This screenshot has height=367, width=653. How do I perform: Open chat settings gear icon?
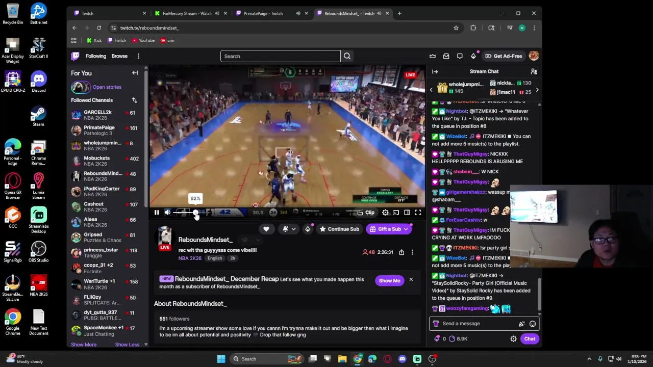coord(513,339)
